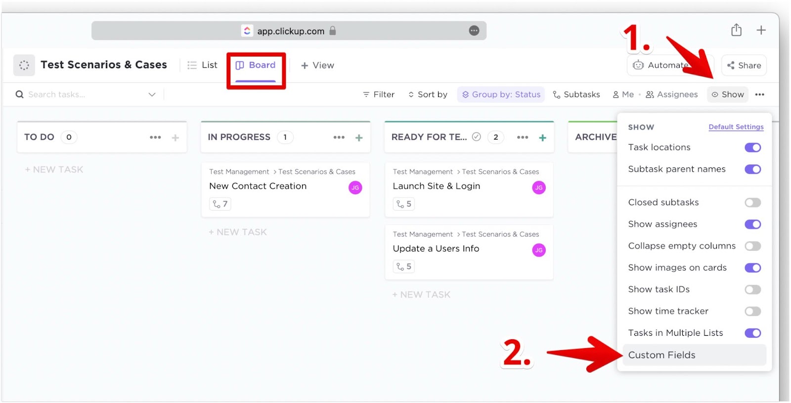Screen dimensions: 791x403
Task: Open a new browser tab with plus icon
Action: click(761, 30)
